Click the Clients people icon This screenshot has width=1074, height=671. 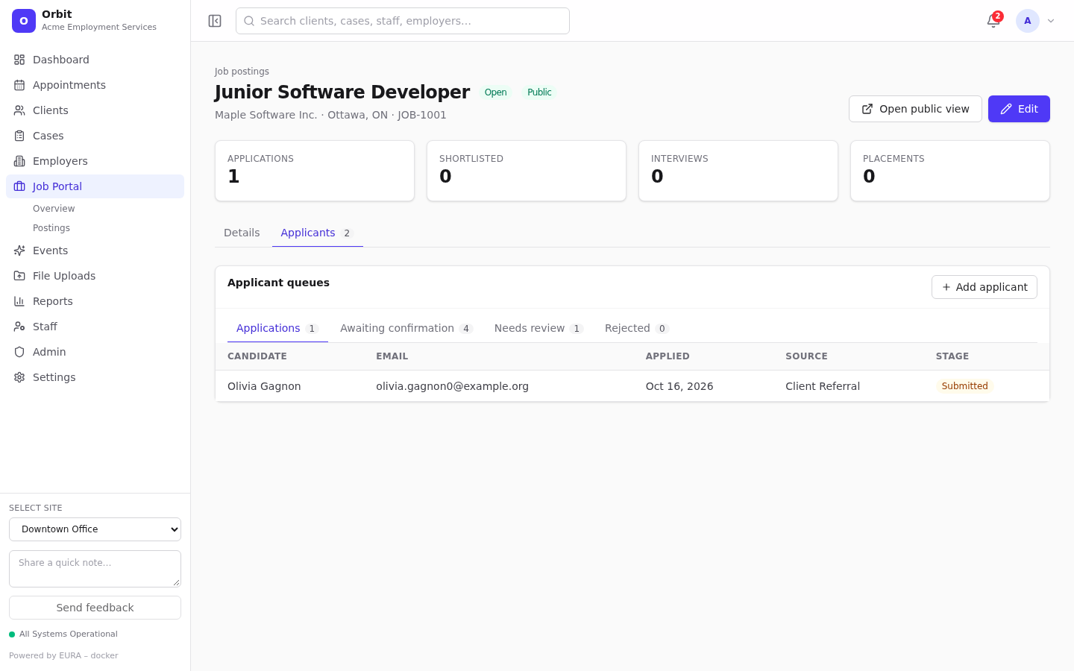click(x=19, y=110)
